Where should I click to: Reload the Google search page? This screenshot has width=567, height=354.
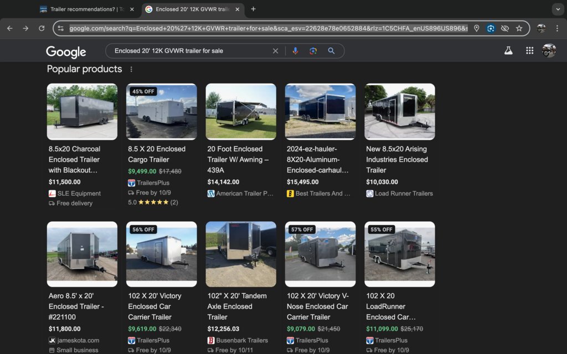(x=42, y=28)
